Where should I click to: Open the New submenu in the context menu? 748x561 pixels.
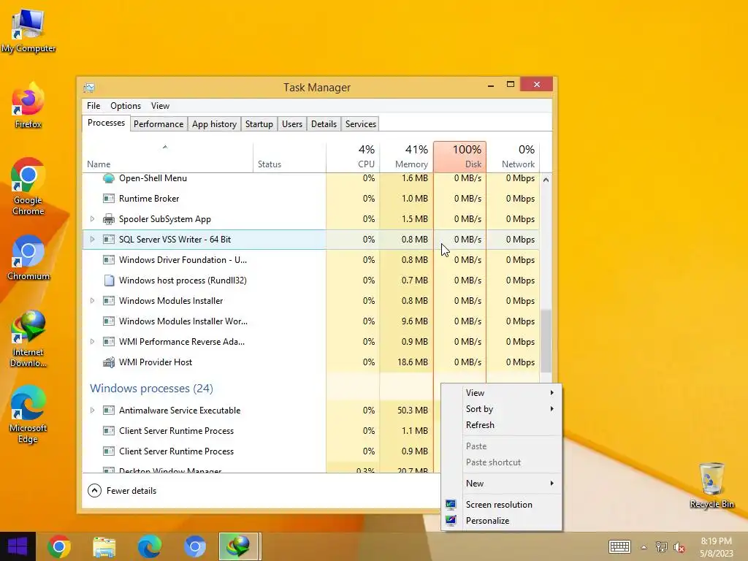pyautogui.click(x=501, y=484)
